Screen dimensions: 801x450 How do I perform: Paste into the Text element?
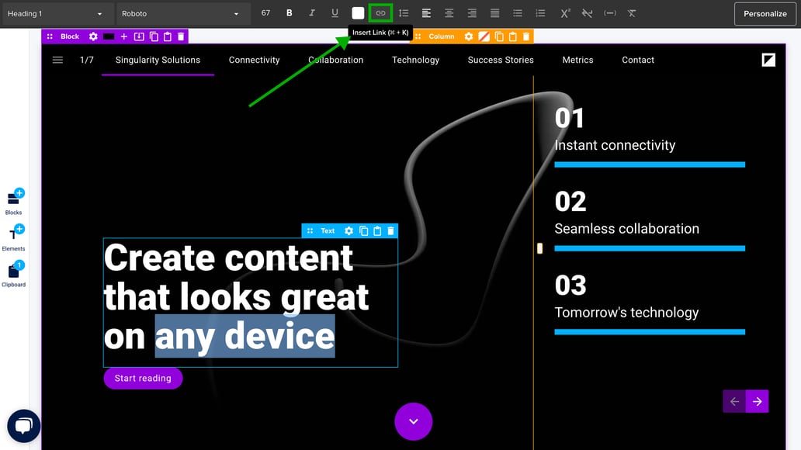point(377,231)
